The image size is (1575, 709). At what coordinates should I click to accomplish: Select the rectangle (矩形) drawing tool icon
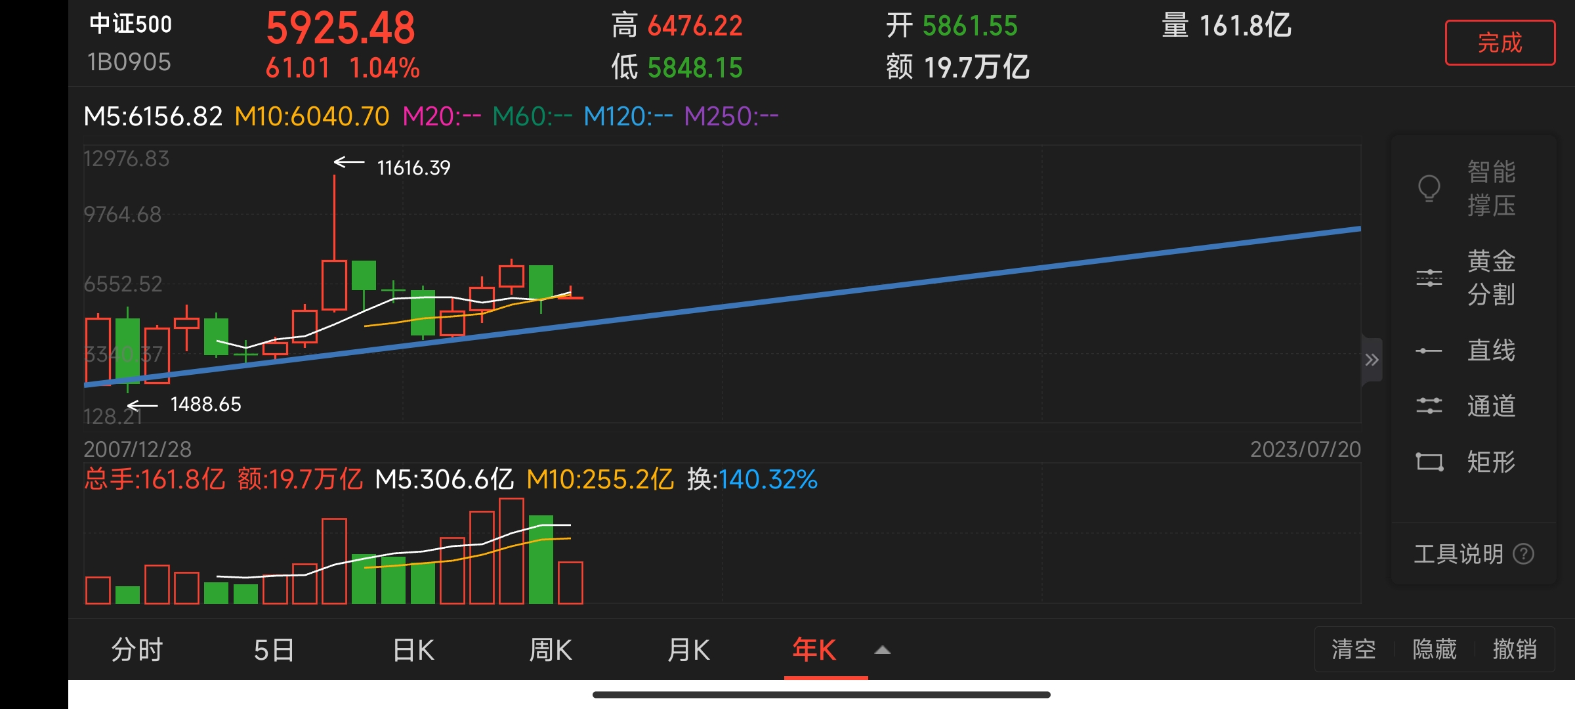coord(1429,462)
